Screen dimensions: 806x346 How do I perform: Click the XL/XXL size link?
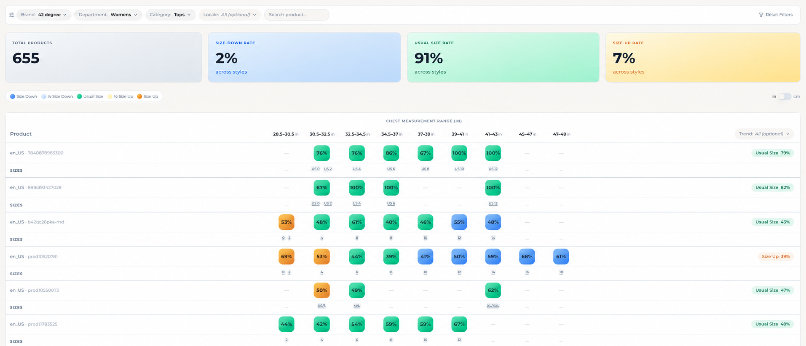click(x=493, y=306)
